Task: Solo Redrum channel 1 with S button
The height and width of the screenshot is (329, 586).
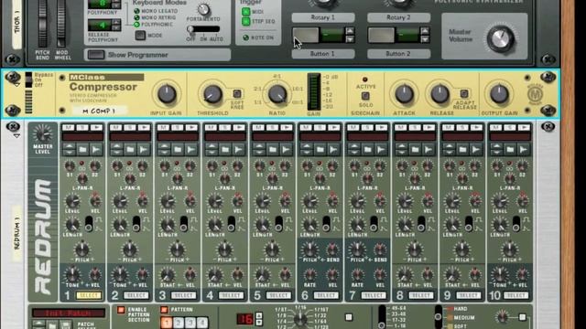Action: 82,128
